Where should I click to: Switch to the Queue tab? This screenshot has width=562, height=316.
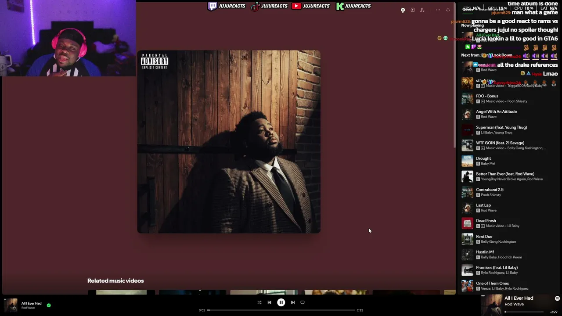click(x=467, y=9)
